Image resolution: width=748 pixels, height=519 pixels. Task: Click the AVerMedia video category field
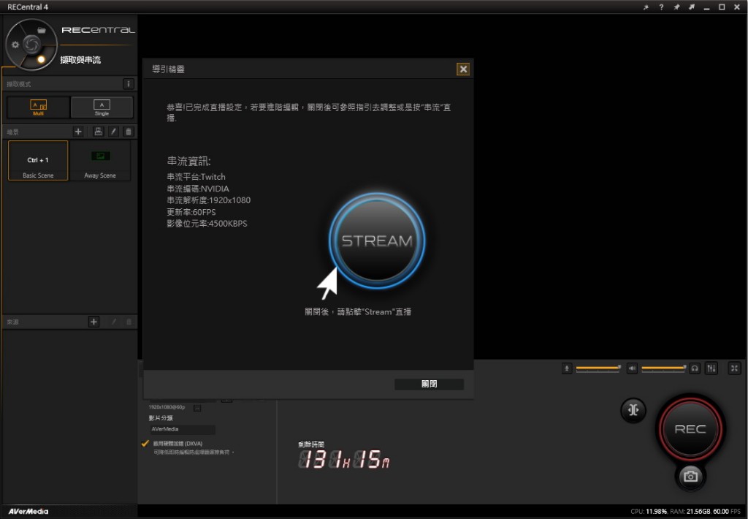tap(182, 429)
